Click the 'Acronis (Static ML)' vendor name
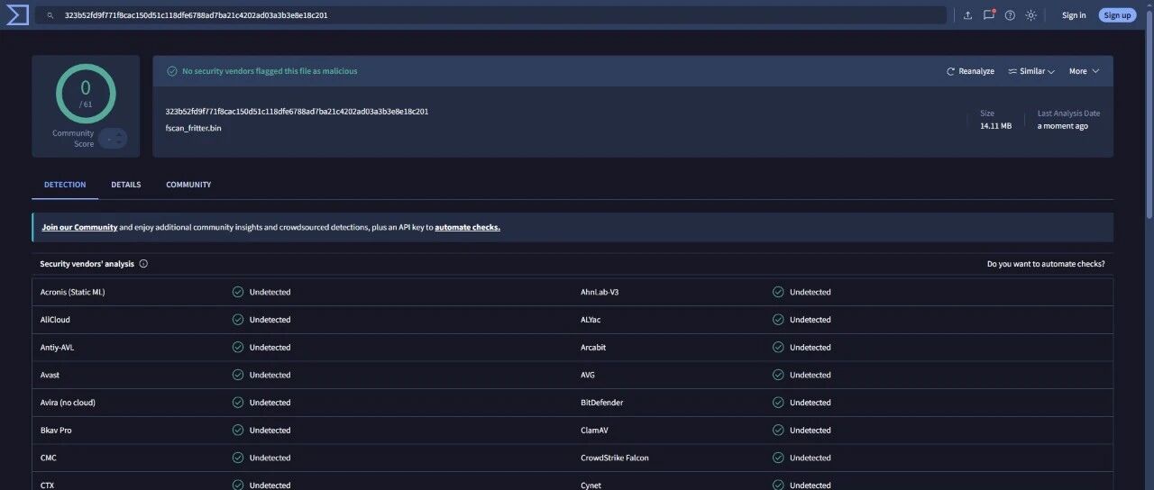This screenshot has height=490, width=1154. pyautogui.click(x=73, y=292)
